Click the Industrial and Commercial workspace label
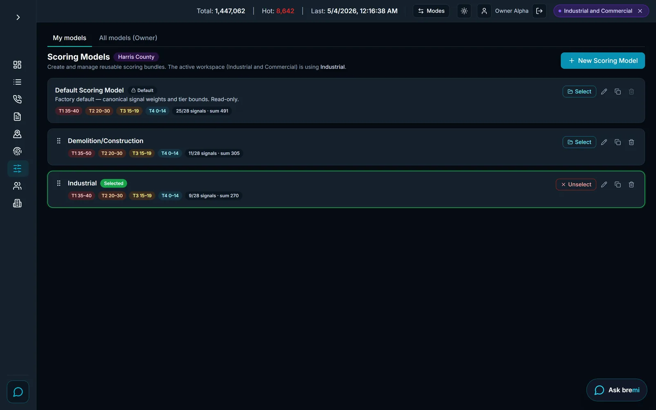The width and height of the screenshot is (656, 410). [x=598, y=11]
